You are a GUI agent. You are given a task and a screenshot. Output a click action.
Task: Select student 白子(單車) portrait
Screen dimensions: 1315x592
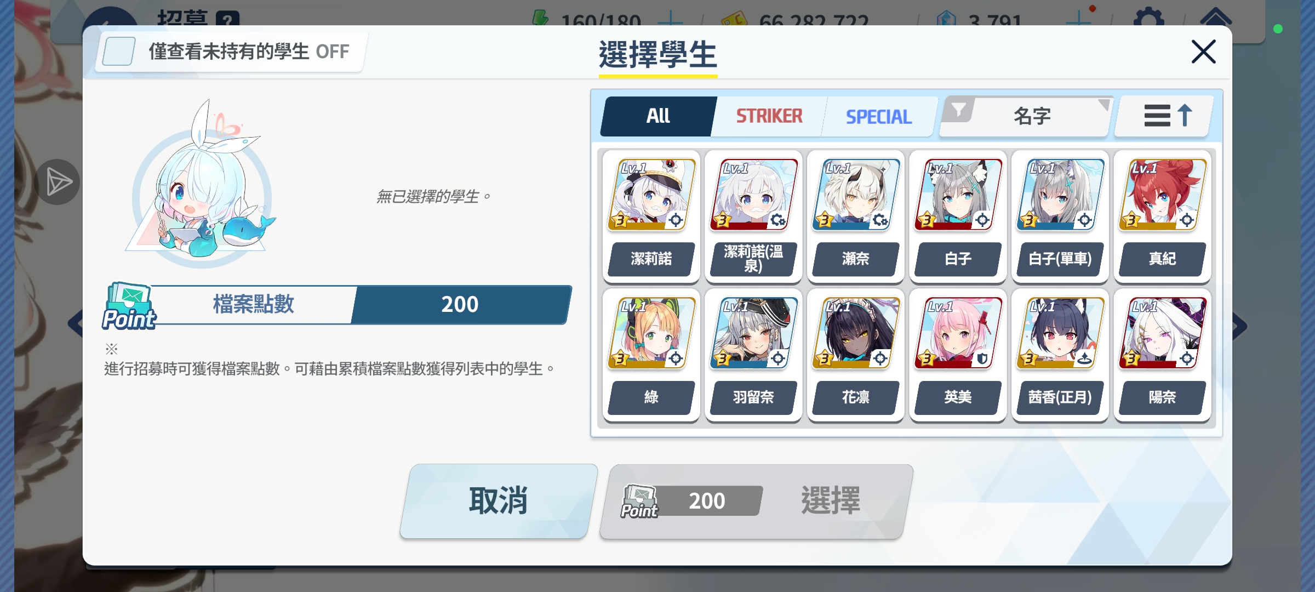(1060, 195)
